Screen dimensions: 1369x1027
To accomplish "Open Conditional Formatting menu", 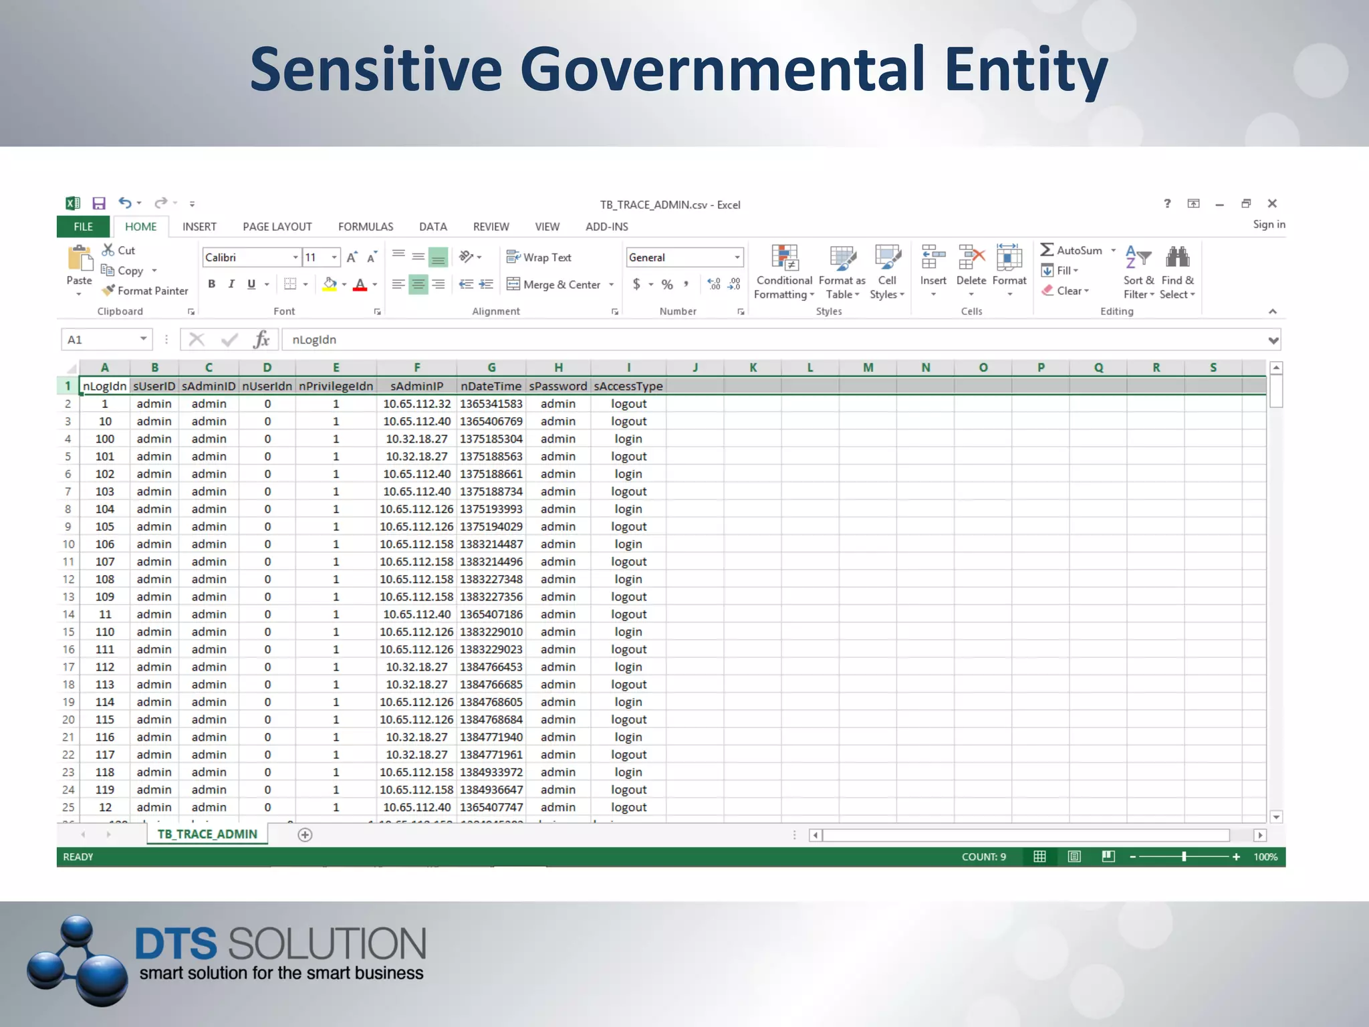I will point(784,272).
